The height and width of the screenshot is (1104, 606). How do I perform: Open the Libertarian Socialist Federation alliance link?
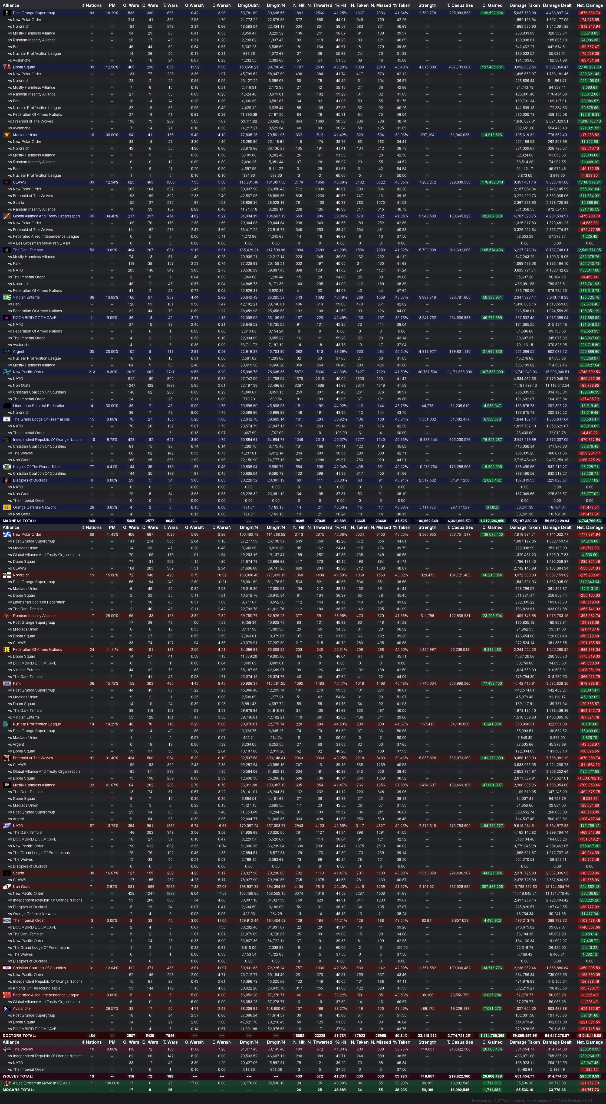coord(39,406)
